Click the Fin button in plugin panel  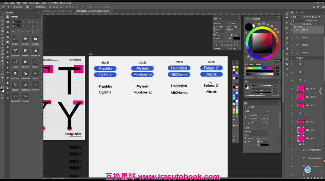(x=25, y=96)
